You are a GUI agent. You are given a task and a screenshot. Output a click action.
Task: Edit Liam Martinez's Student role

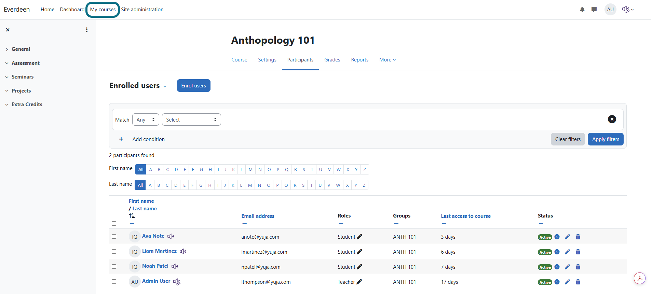coord(359,252)
